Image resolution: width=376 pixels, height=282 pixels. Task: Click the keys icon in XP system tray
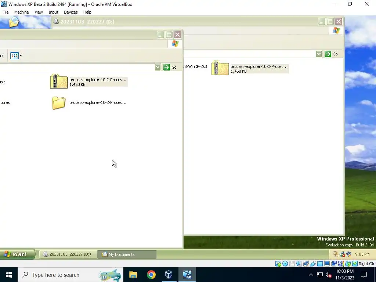point(336,254)
